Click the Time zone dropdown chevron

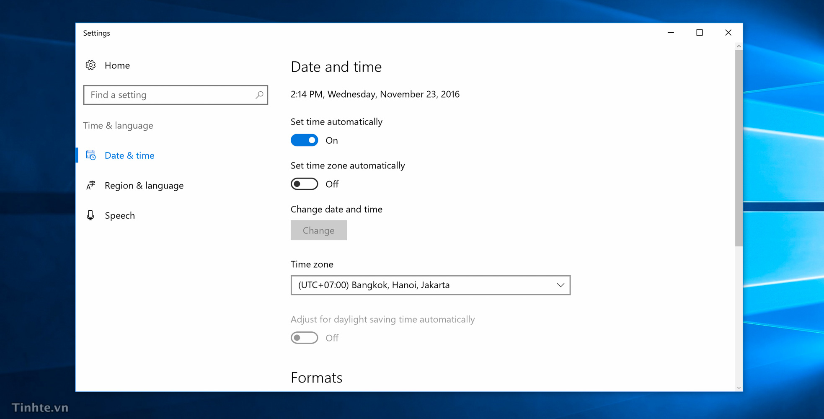click(x=561, y=285)
